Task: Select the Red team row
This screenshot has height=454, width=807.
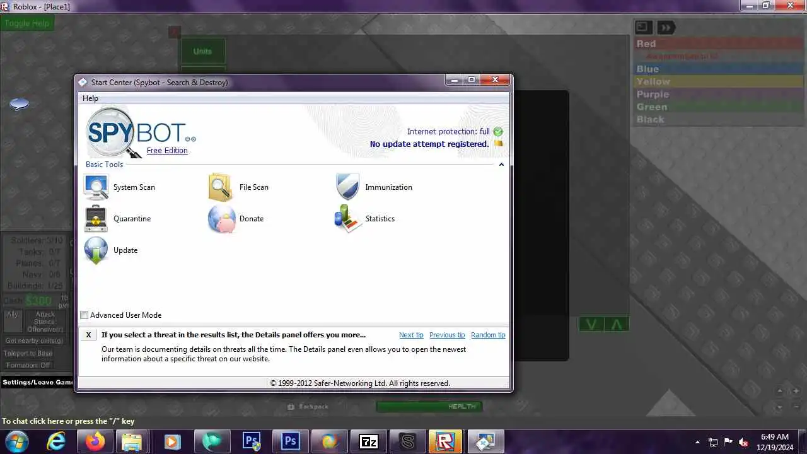Action: (718, 44)
